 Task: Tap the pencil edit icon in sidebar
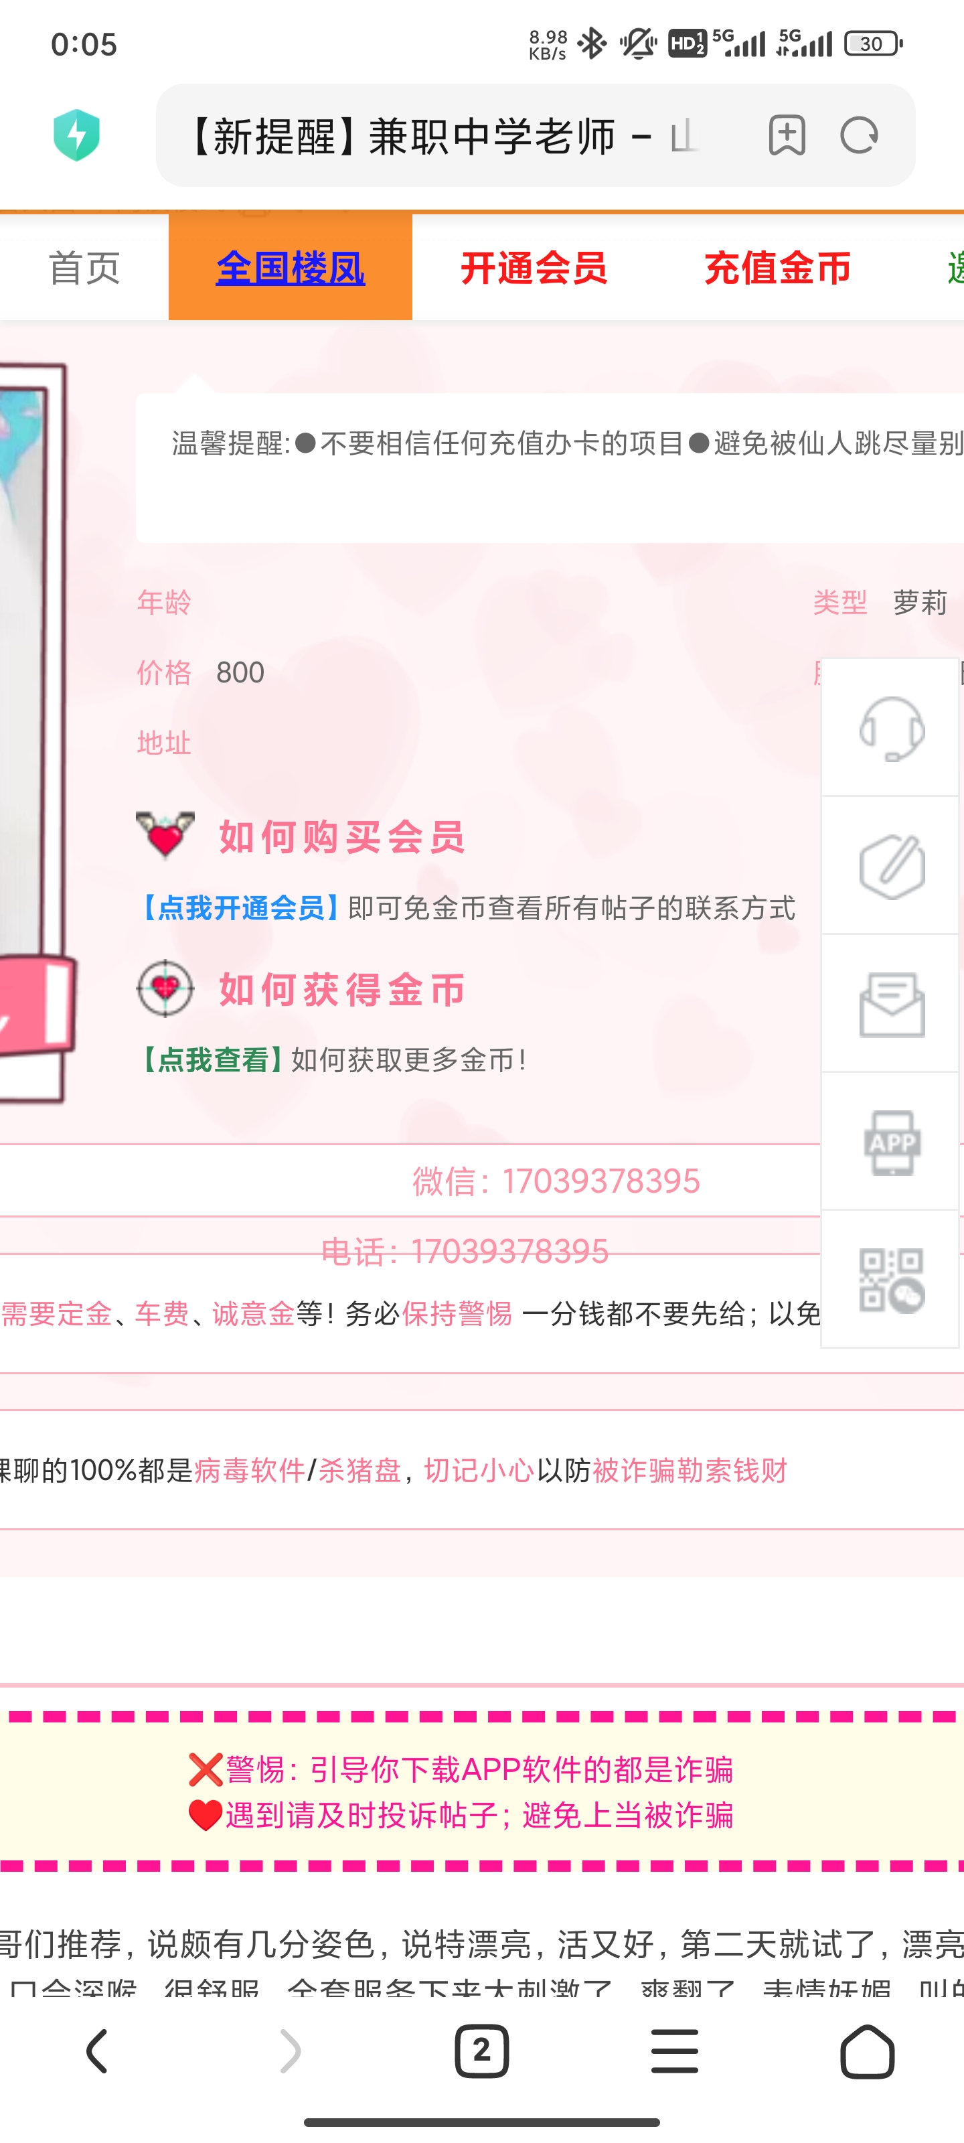(891, 866)
